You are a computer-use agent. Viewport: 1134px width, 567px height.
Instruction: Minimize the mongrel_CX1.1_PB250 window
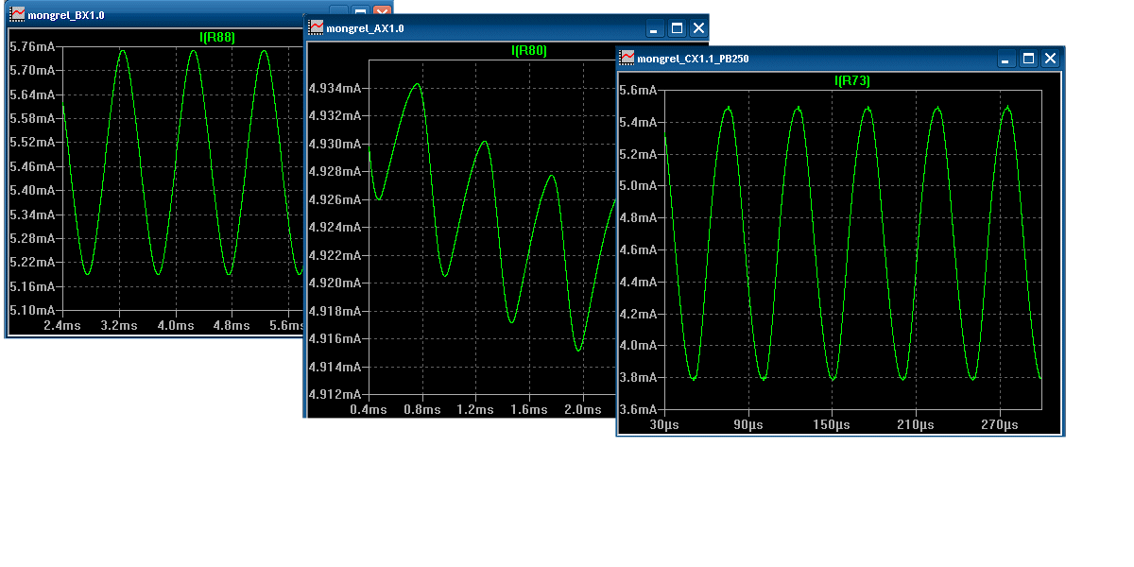(x=1007, y=59)
